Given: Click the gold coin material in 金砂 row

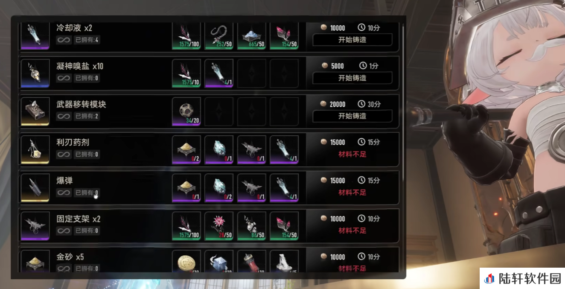Looking at the screenshot, I should pyautogui.click(x=186, y=261).
